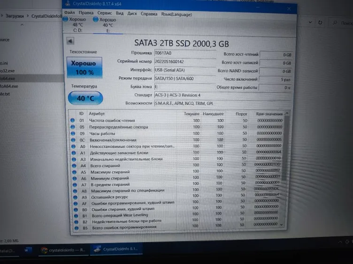Close the CrystalDiskInfo window
Screen dimensions: 353x264
[x=289, y=9]
